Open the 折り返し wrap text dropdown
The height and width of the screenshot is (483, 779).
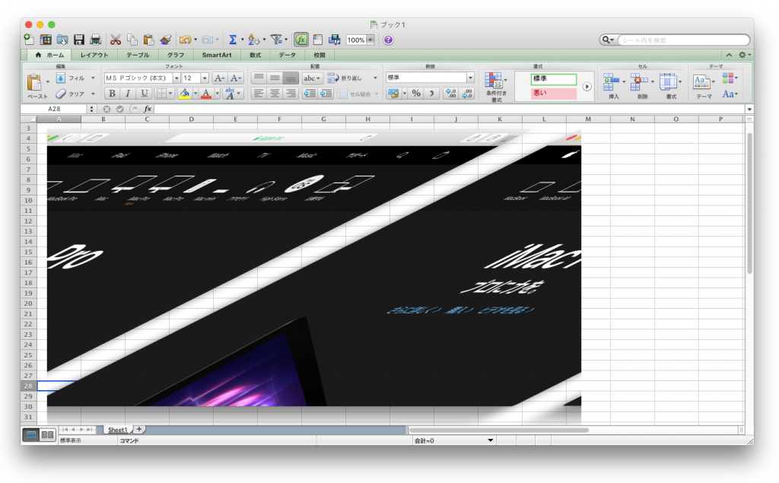point(375,78)
